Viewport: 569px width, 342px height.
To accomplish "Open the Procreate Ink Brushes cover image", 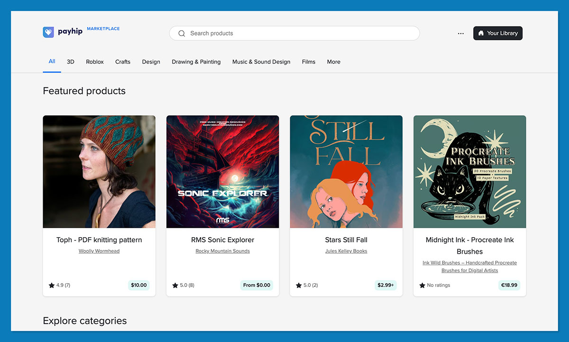I will coord(470,172).
